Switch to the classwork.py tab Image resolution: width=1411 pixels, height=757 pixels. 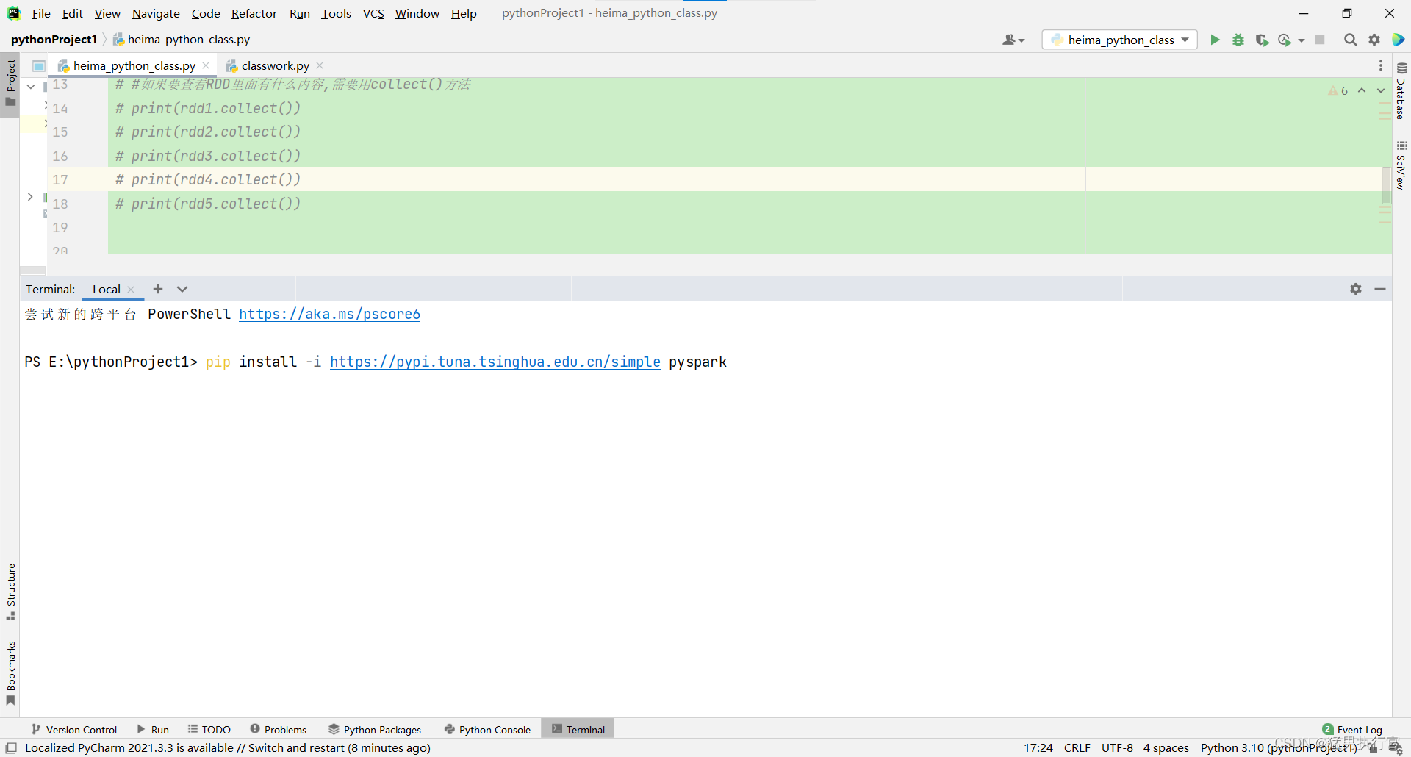point(274,65)
